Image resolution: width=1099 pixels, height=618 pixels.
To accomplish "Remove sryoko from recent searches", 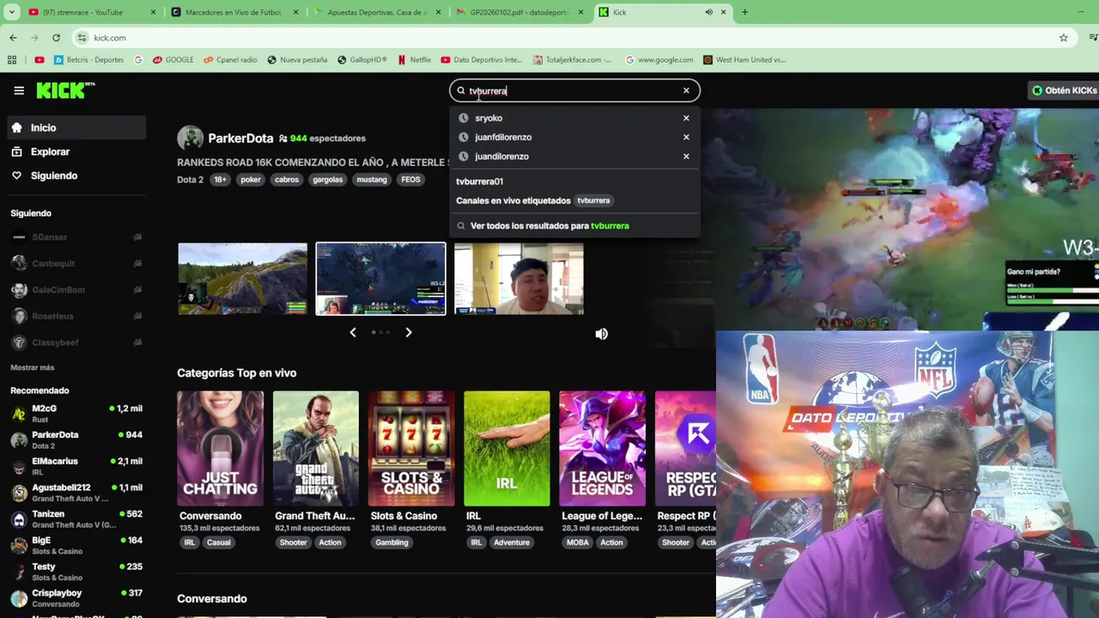I will [x=686, y=118].
